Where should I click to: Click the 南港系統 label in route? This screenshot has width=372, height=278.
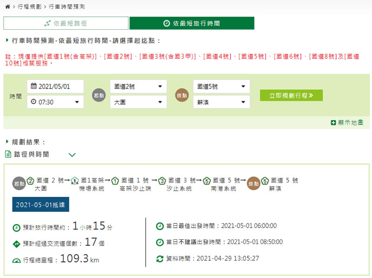tap(224, 189)
